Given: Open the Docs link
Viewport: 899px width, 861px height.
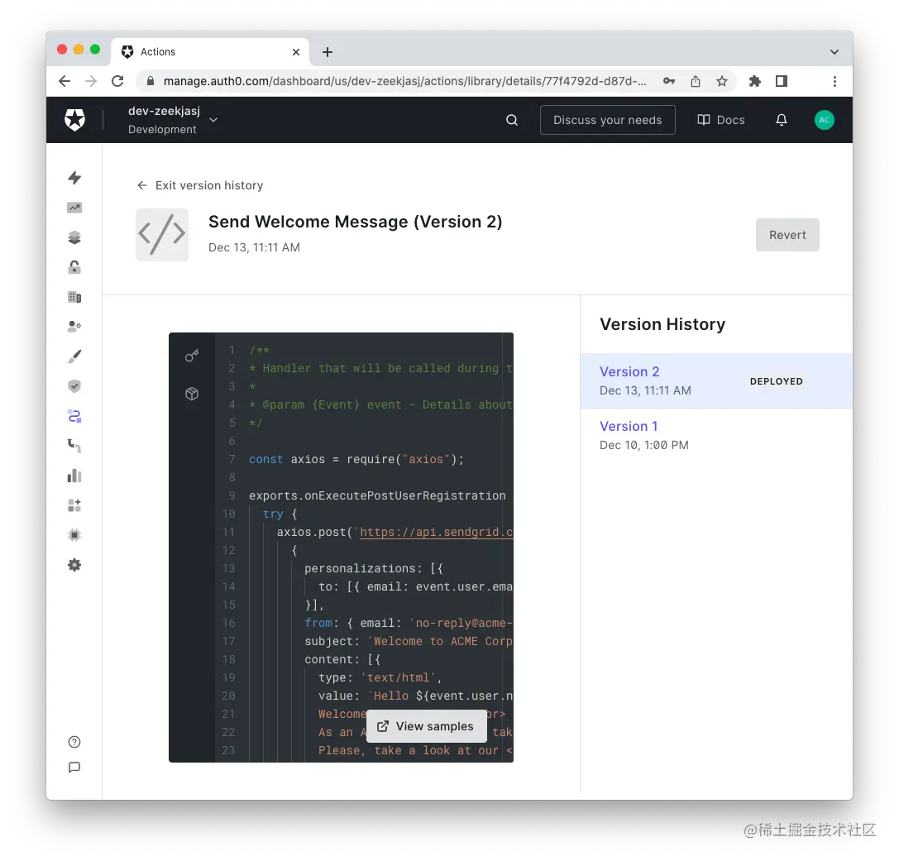Looking at the screenshot, I should (x=720, y=120).
